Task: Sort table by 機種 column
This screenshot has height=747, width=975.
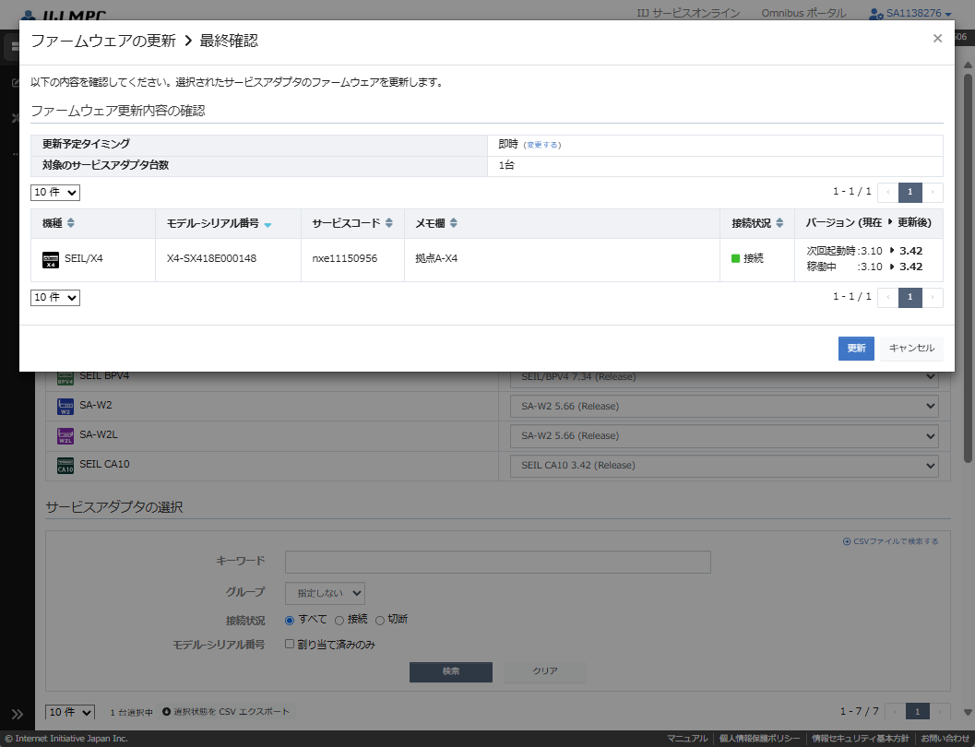Action: coord(71,223)
